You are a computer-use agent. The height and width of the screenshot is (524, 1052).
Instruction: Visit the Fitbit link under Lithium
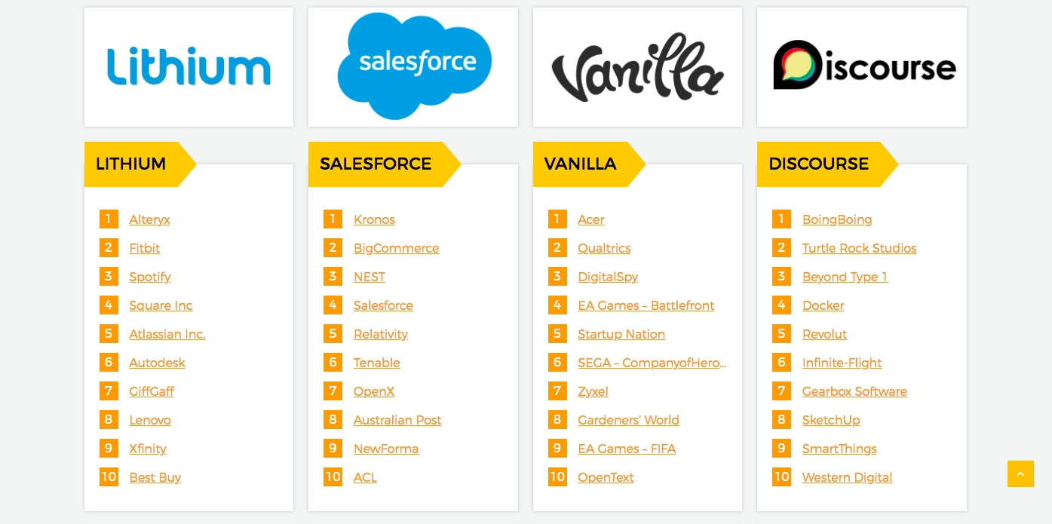145,248
